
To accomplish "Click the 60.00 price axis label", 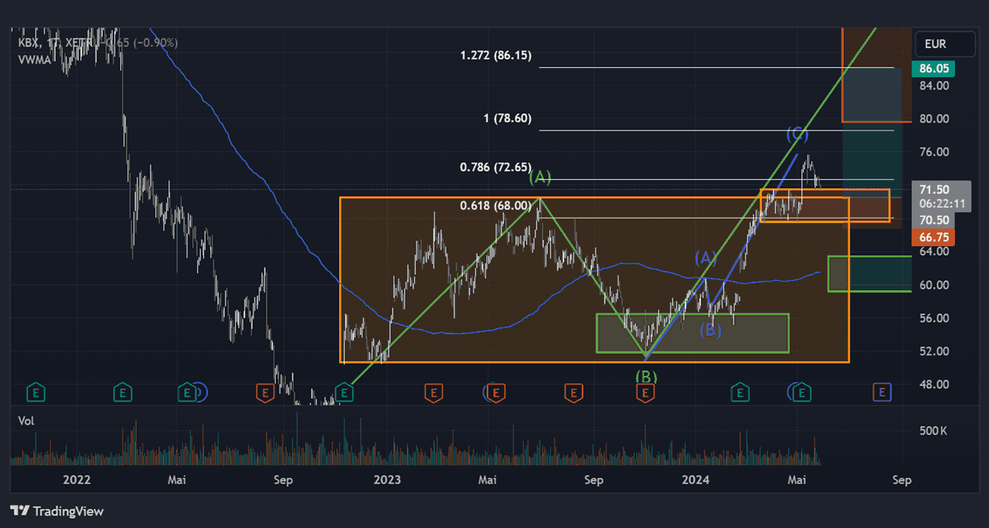I will click(935, 284).
